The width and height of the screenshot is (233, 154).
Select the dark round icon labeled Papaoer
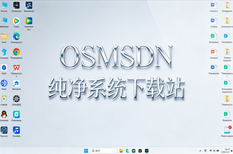tap(4, 130)
